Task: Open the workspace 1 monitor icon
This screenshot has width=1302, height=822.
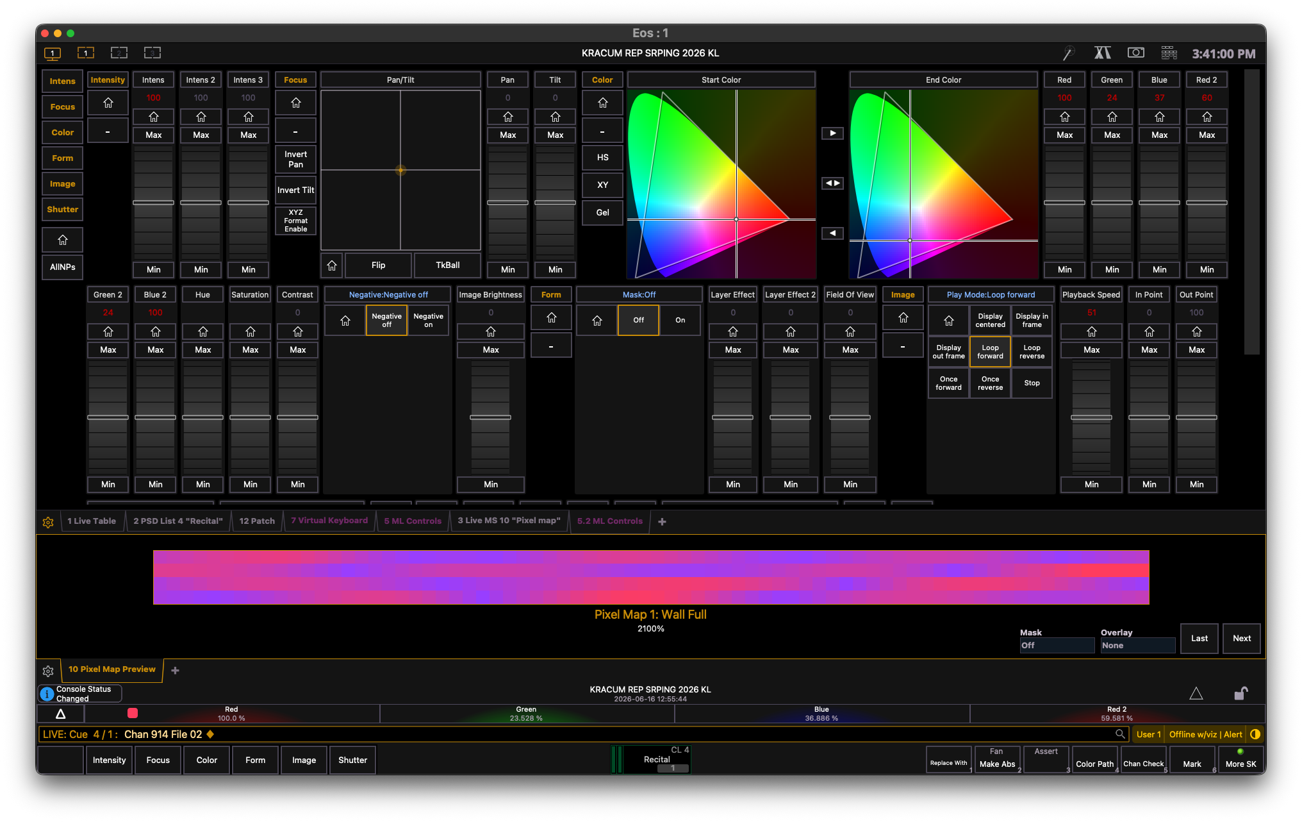Action: pos(53,53)
